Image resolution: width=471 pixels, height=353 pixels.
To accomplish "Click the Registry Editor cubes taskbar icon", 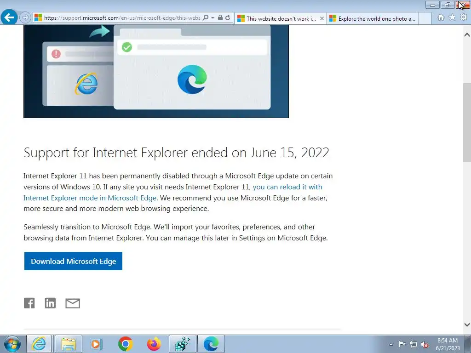I will point(182,344).
